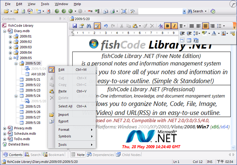The width and height of the screenshot is (237, 165).
Task: Click the scroll down arrow in the editor
Action: pyautogui.click(x=233, y=147)
